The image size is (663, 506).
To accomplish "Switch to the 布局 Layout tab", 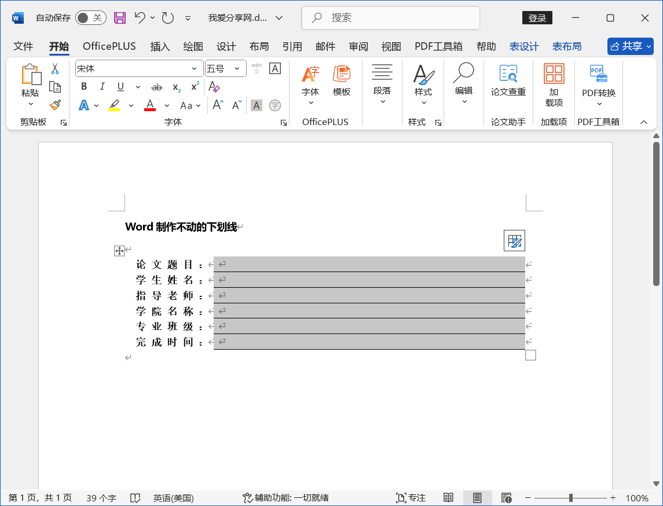I will [x=259, y=46].
